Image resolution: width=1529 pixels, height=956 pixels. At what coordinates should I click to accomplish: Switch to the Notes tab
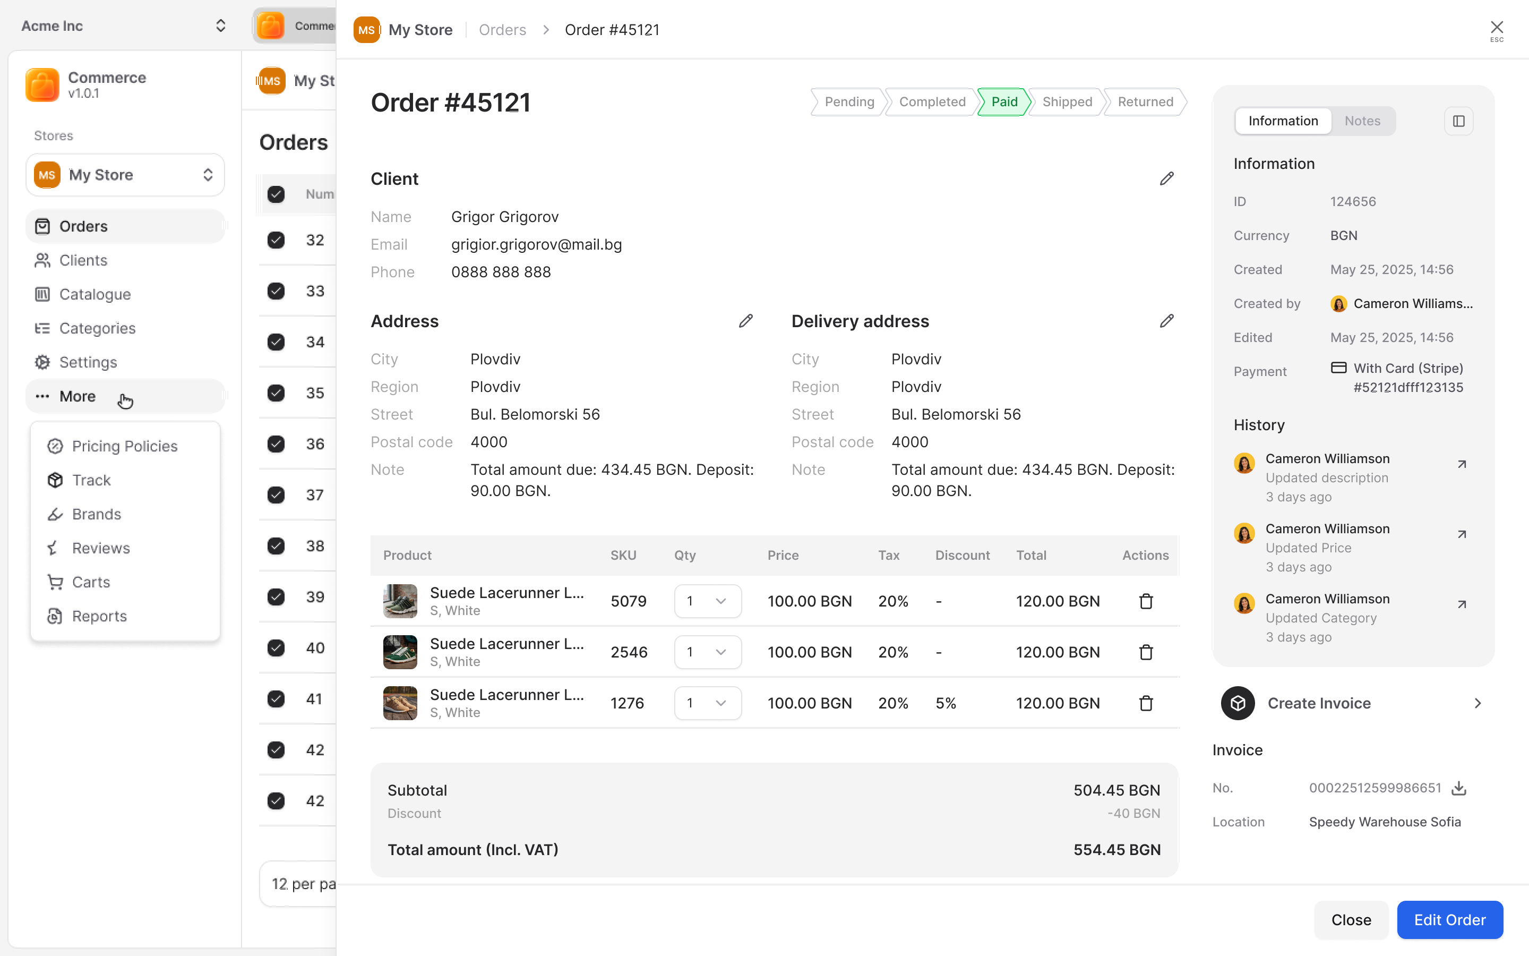(1362, 121)
